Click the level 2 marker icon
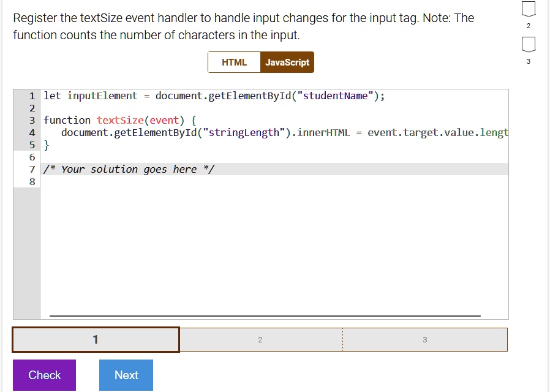550x392 pixels. (529, 9)
